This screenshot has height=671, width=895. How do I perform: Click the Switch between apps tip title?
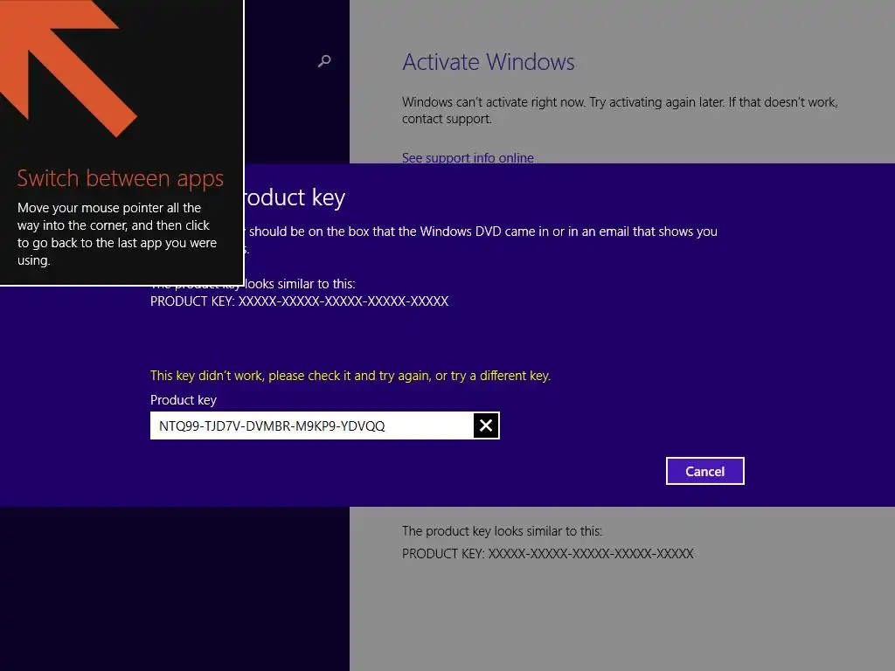tap(121, 178)
